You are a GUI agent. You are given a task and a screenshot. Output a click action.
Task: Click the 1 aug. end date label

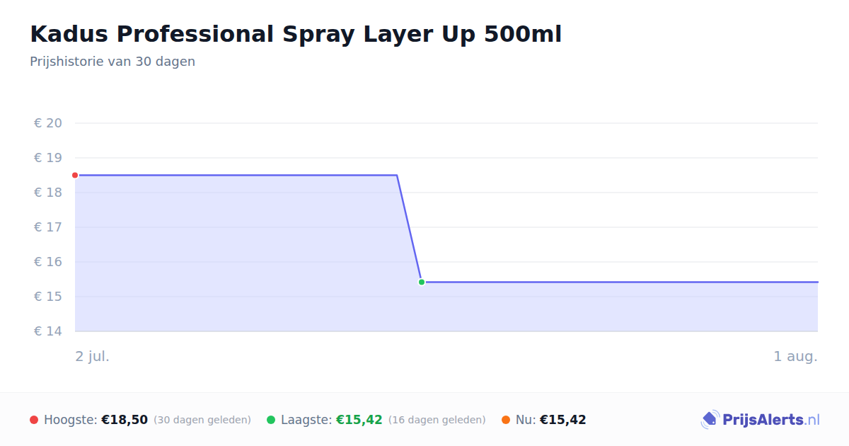click(796, 356)
